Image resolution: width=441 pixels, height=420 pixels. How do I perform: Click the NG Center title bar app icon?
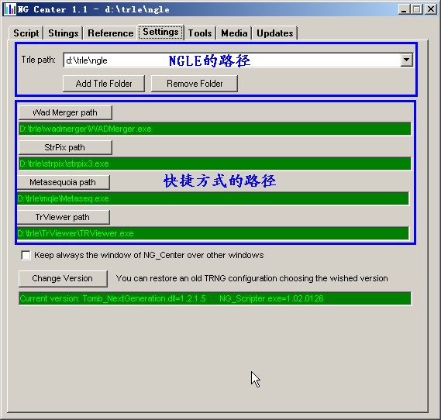(x=9, y=9)
